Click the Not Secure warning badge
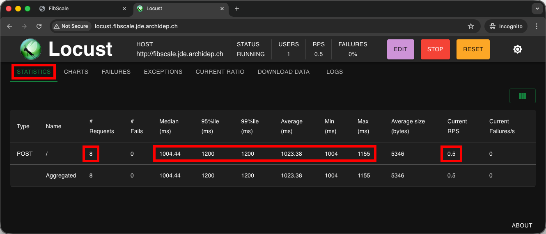Image resolution: width=546 pixels, height=234 pixels. click(71, 26)
